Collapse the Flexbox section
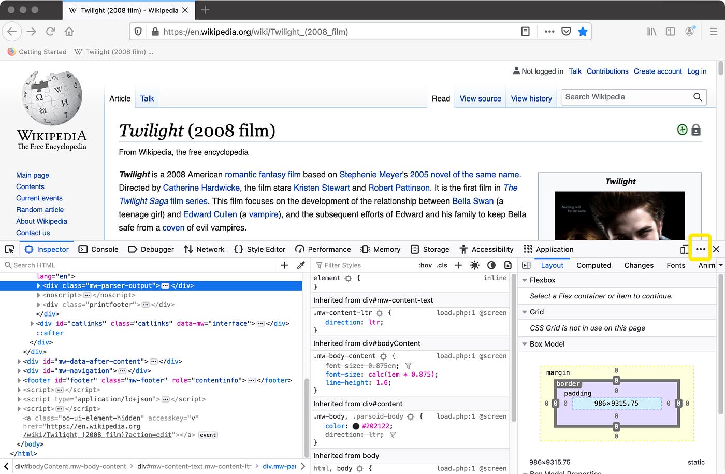This screenshot has width=725, height=474. (x=525, y=280)
